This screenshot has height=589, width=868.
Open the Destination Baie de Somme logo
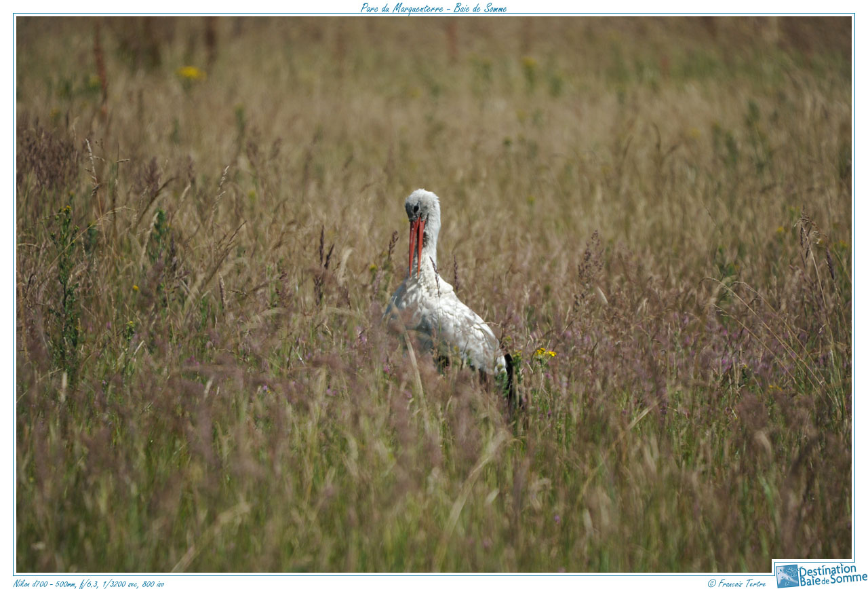coord(821,575)
